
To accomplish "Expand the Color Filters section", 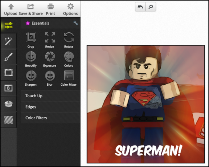I will point(51,118).
